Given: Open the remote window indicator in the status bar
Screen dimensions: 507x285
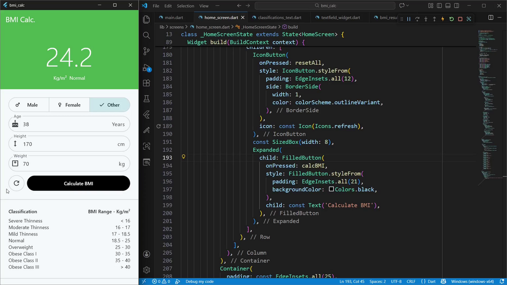Looking at the screenshot, I should pyautogui.click(x=144, y=281).
